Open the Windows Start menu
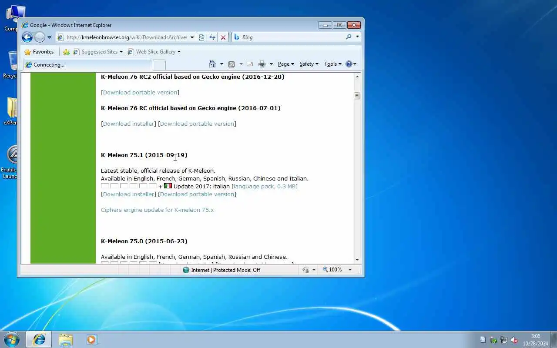The width and height of the screenshot is (557, 348). (x=11, y=339)
